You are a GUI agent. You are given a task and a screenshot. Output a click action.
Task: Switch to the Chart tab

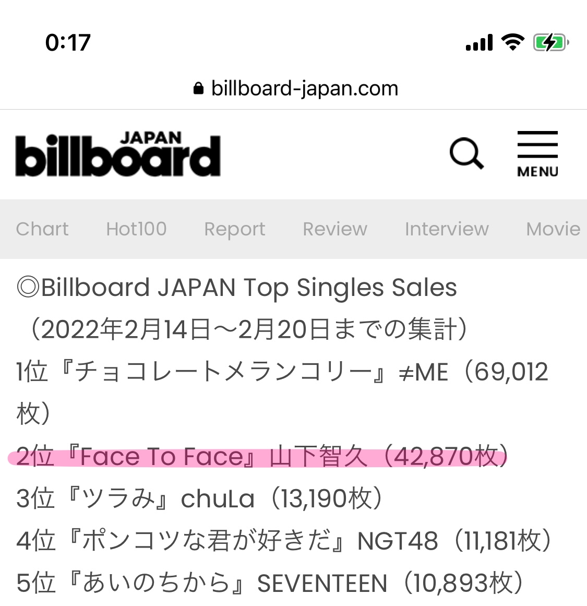pyautogui.click(x=42, y=229)
